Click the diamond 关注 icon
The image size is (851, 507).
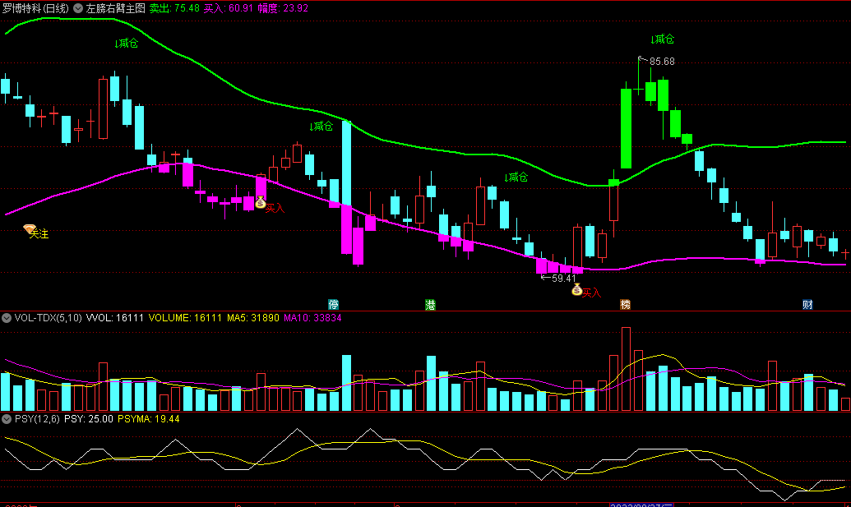click(30, 229)
